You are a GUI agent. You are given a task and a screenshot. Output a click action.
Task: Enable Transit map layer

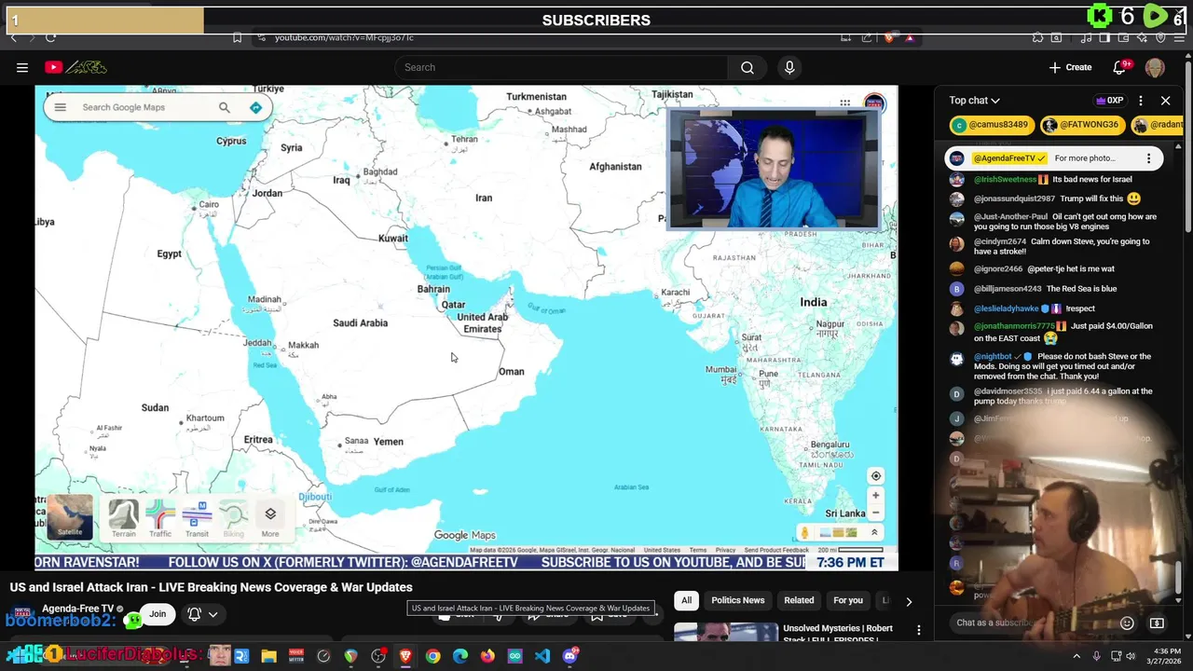197,519
